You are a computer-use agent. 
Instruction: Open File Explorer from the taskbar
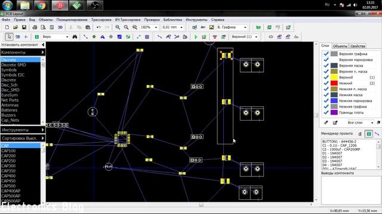[x=25, y=5]
